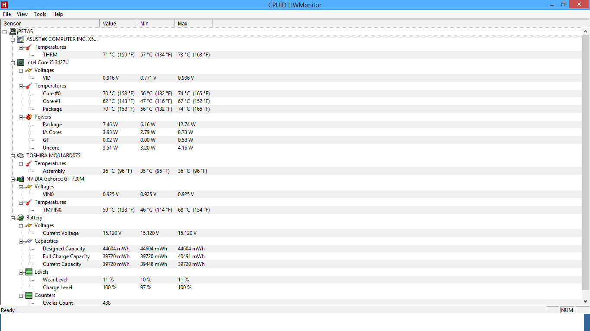Select the VIN0 voltage label
Screen dimensions: 590x331
point(48,194)
